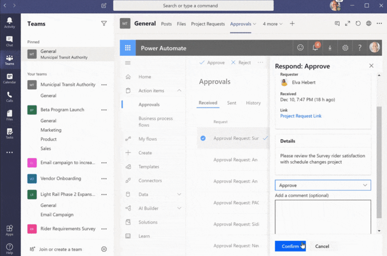Switch to the History approvals tab
The height and width of the screenshot is (256, 387).
(x=253, y=103)
